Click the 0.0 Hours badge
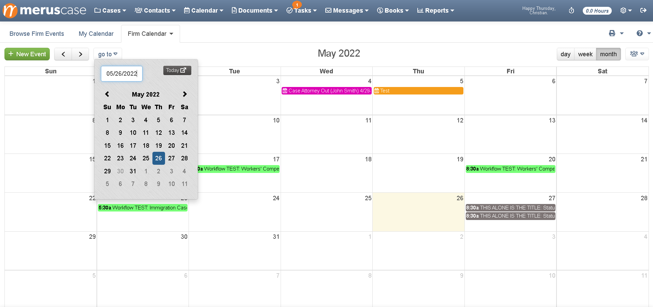 point(597,11)
